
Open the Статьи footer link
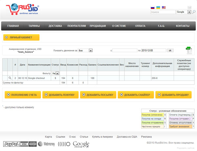[84, 137]
